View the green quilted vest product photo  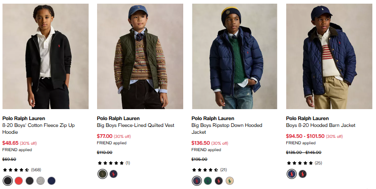[x=140, y=56]
